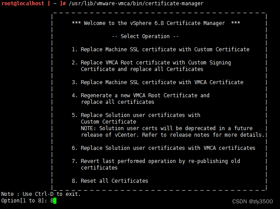Click the 'Custom Certificate' line under option 5
The height and width of the screenshot is (209, 280).
108,122
